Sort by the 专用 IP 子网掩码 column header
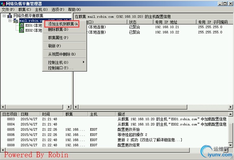 coord(214,22)
